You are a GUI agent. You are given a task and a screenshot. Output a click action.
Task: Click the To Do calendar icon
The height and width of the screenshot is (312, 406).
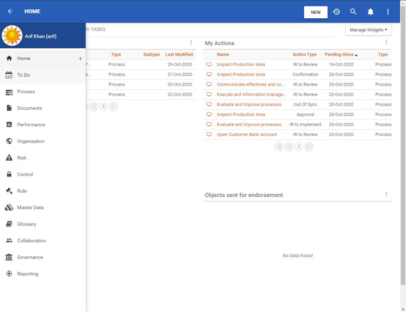[x=9, y=75]
